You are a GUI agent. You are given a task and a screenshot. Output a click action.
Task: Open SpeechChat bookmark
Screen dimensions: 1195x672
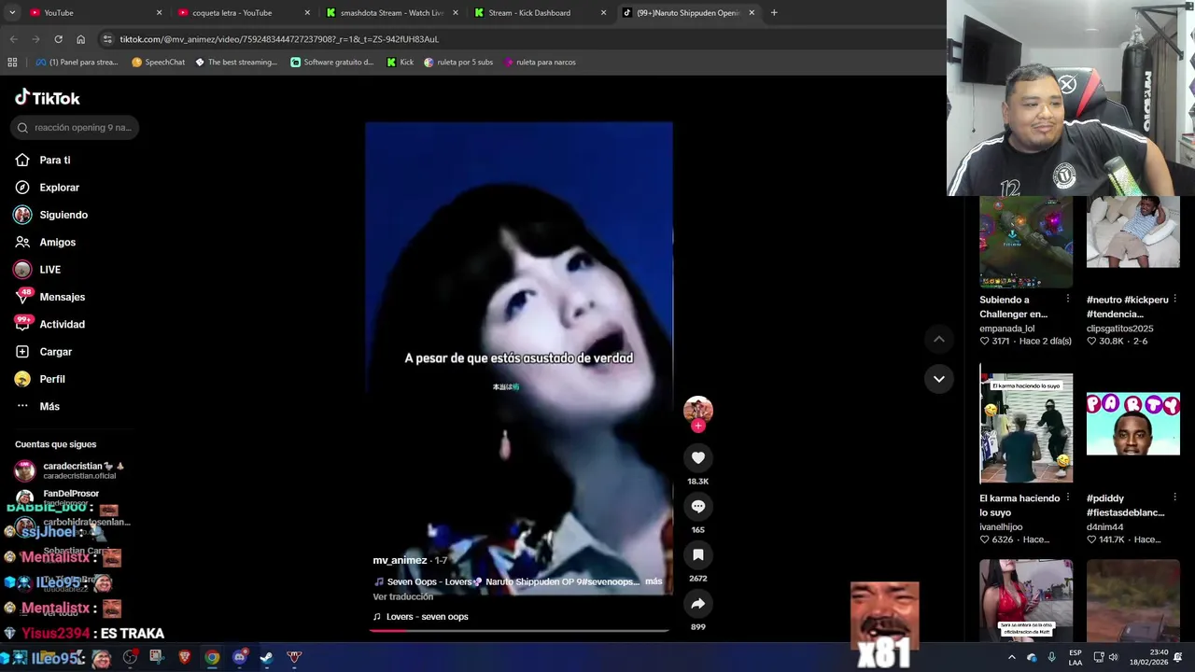158,63
